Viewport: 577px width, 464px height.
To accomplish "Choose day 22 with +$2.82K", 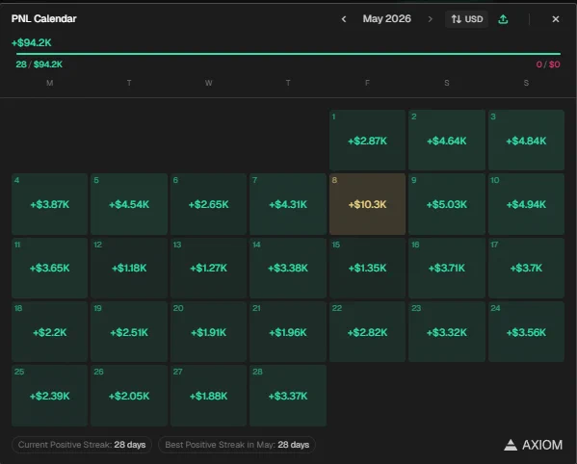I will (x=367, y=332).
